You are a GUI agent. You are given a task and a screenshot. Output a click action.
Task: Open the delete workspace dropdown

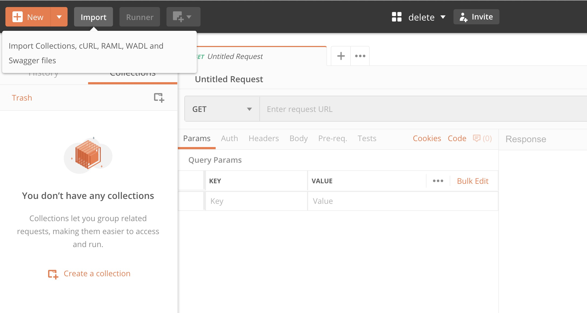coord(426,17)
